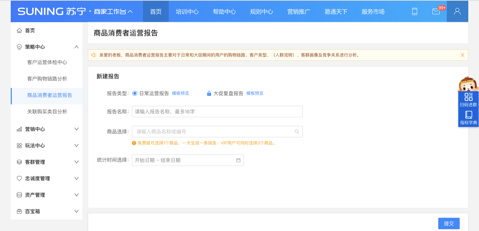This screenshot has width=479, height=231.
Task: Open 客户运营体检中心 in sidebar
Action: (47, 62)
